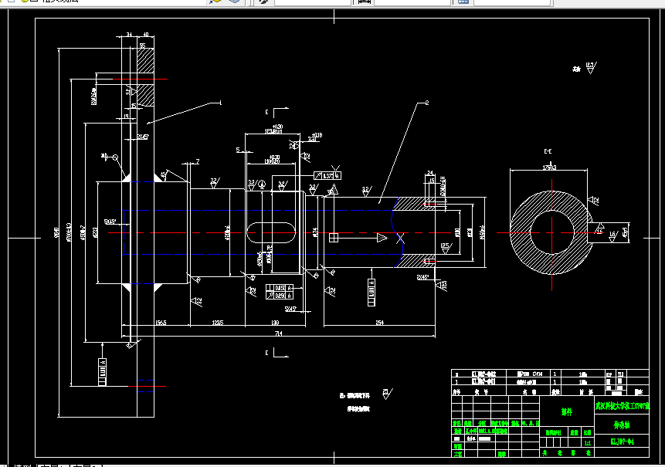The width and height of the screenshot is (665, 467).
Task: Select the 5X45° chamfer note left of flange bore
Action: coord(110,222)
